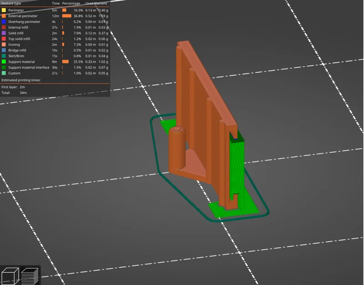Screen dimensions: 364x285
Task: Click the Total 34m print time
Action: (x=23, y=93)
